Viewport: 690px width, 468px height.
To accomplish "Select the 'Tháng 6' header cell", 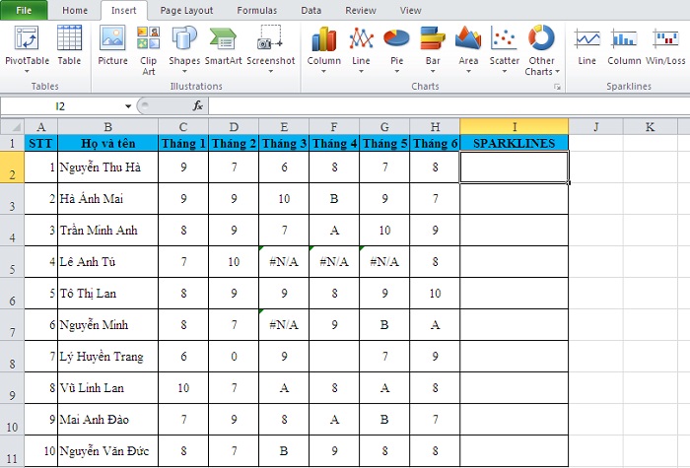I will pos(435,143).
